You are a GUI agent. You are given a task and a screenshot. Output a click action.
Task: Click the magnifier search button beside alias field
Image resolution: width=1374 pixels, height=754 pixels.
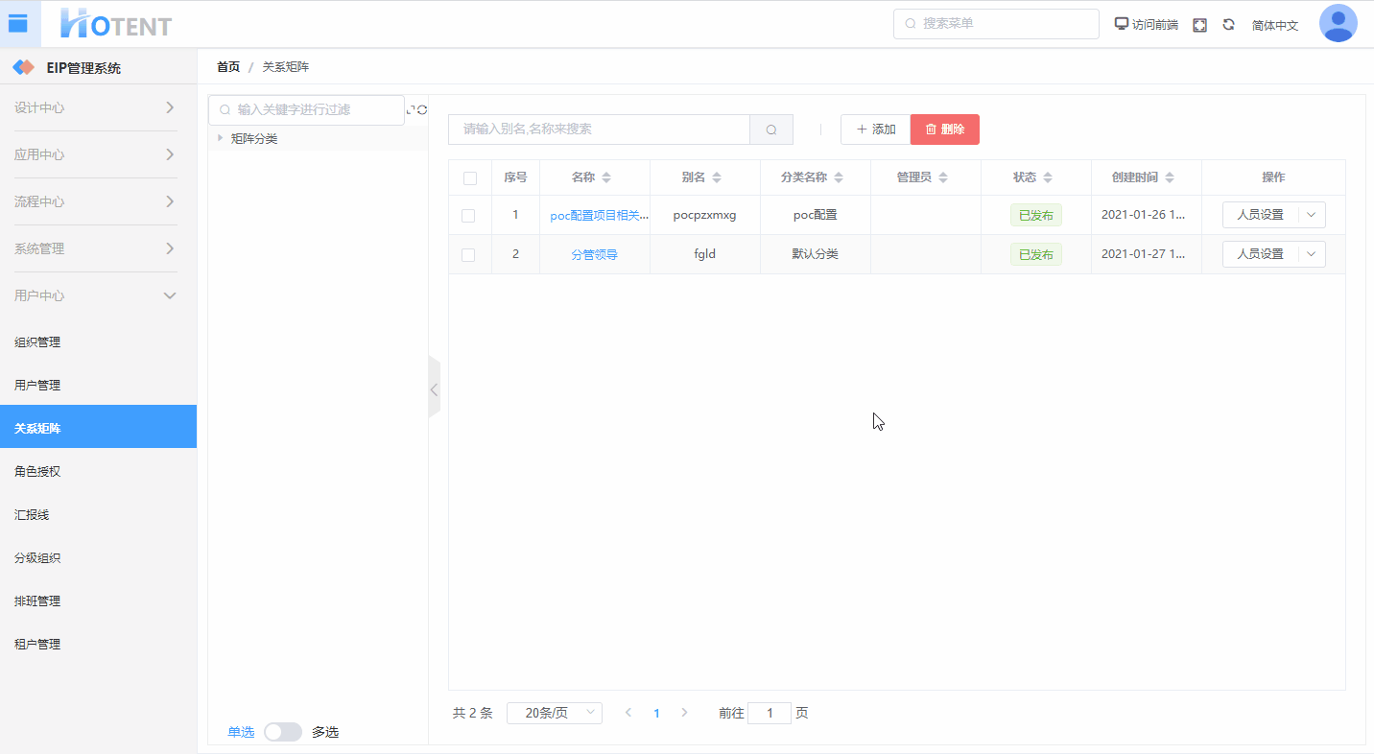point(771,130)
